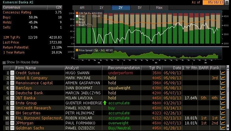Viewport: 231px width, 131px height.
Task: Open Erste Group report document icon
Action: click(12, 103)
